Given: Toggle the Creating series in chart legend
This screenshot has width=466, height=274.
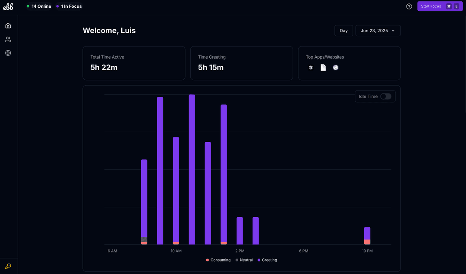Looking at the screenshot, I should pyautogui.click(x=268, y=260).
